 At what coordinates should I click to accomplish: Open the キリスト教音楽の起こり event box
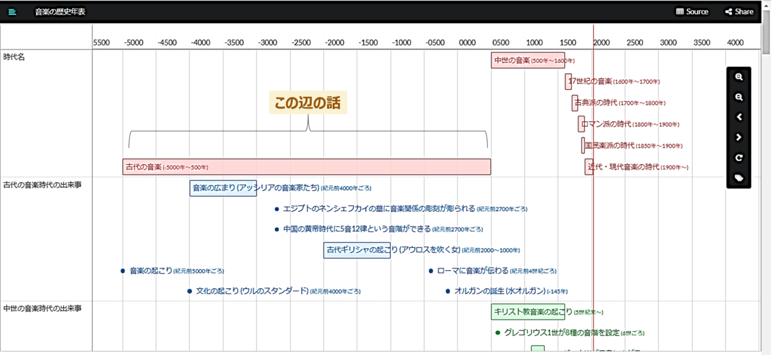point(527,312)
